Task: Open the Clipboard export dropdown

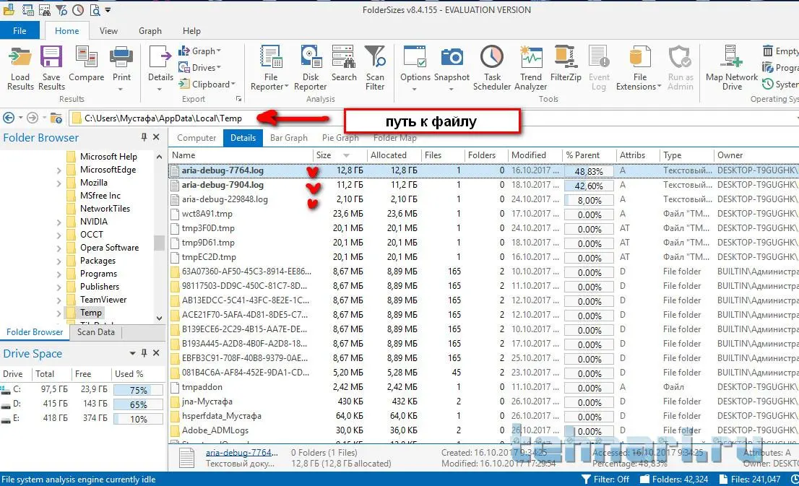Action: click(207, 84)
